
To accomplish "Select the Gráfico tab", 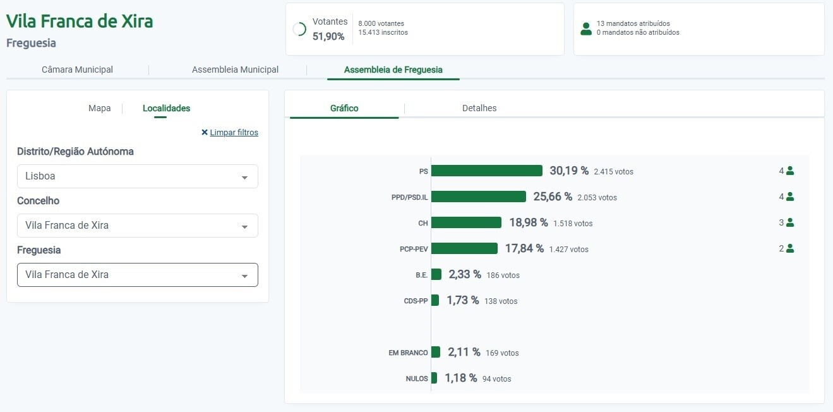I will [344, 108].
